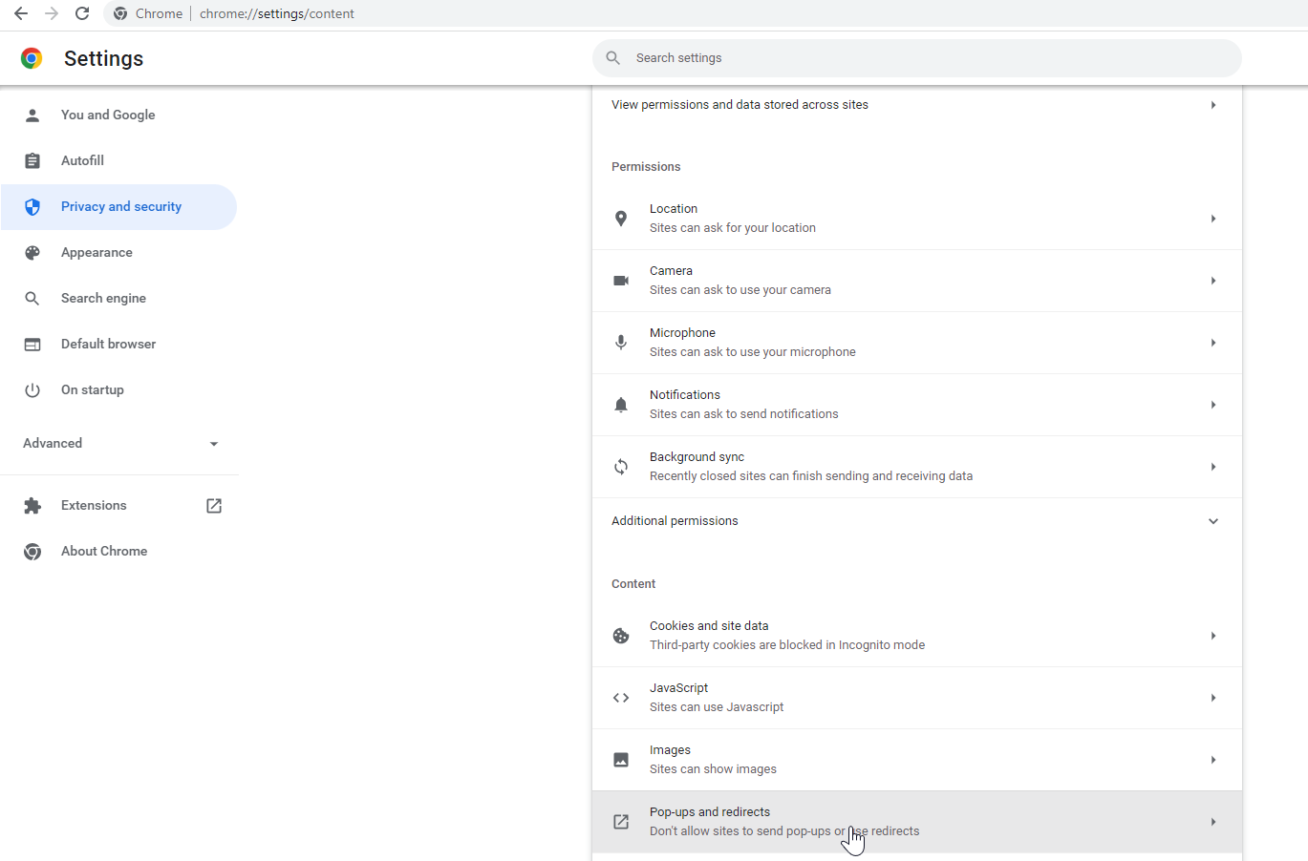This screenshot has height=861, width=1308.
Task: Click the Images picture icon
Action: pyautogui.click(x=621, y=759)
